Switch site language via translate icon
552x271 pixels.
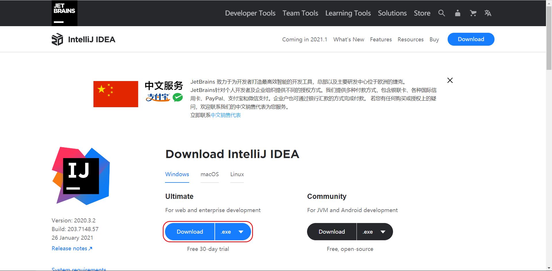point(488,13)
